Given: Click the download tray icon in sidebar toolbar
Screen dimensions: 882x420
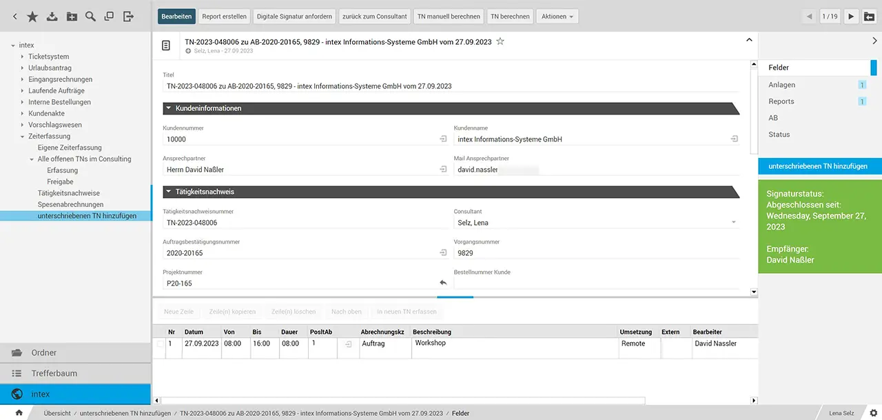Looking at the screenshot, I should [52, 17].
